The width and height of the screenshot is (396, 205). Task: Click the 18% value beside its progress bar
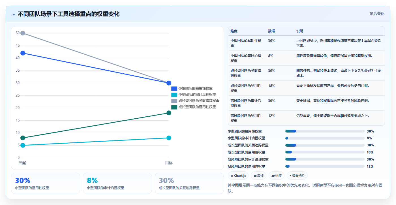370,152
